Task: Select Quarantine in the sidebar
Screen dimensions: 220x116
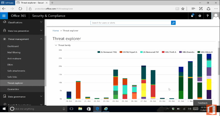Action: pyautogui.click(x=13, y=89)
